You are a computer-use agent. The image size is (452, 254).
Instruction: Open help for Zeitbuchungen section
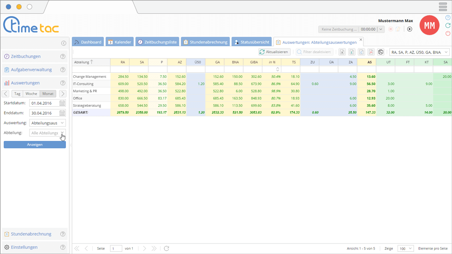pos(63,57)
